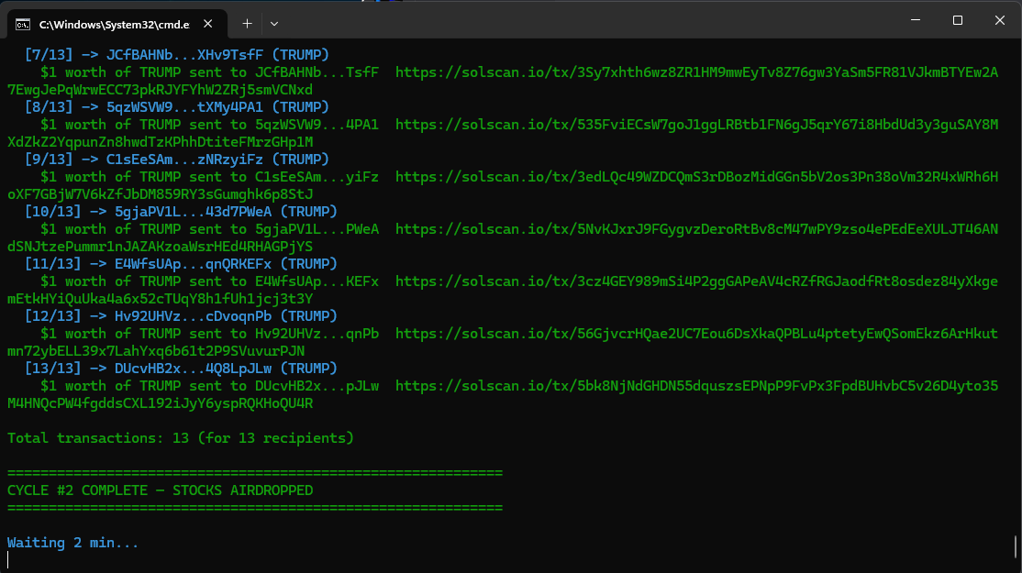Viewport: 1022px width, 573px height.
Task: Open solscan link starting with 5NvKJxrJ9FGyg
Action: coord(696,229)
